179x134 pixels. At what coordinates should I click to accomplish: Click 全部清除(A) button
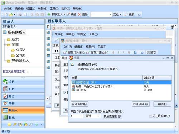point(79,104)
